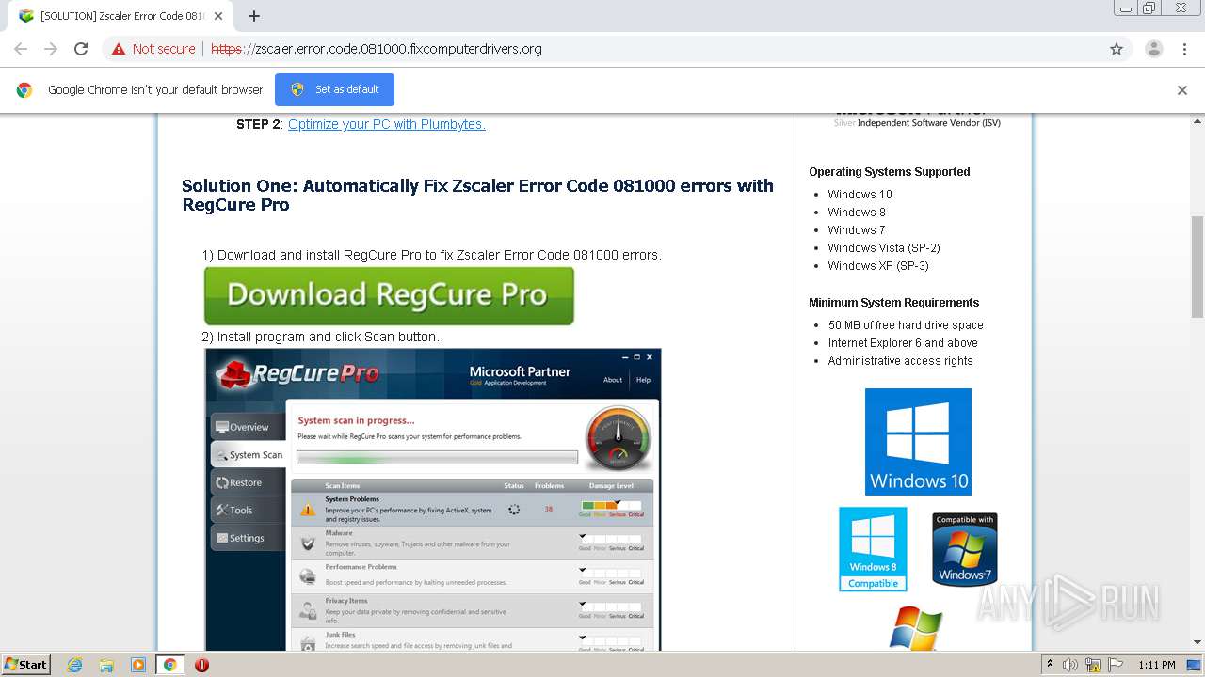Open the File Explorer taskbar icon
1205x677 pixels.
106,665
